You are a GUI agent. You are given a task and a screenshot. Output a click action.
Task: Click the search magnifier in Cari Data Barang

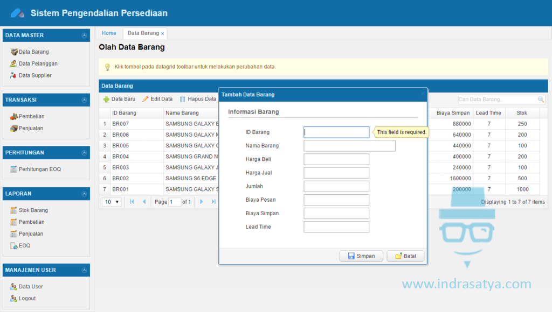541,99
